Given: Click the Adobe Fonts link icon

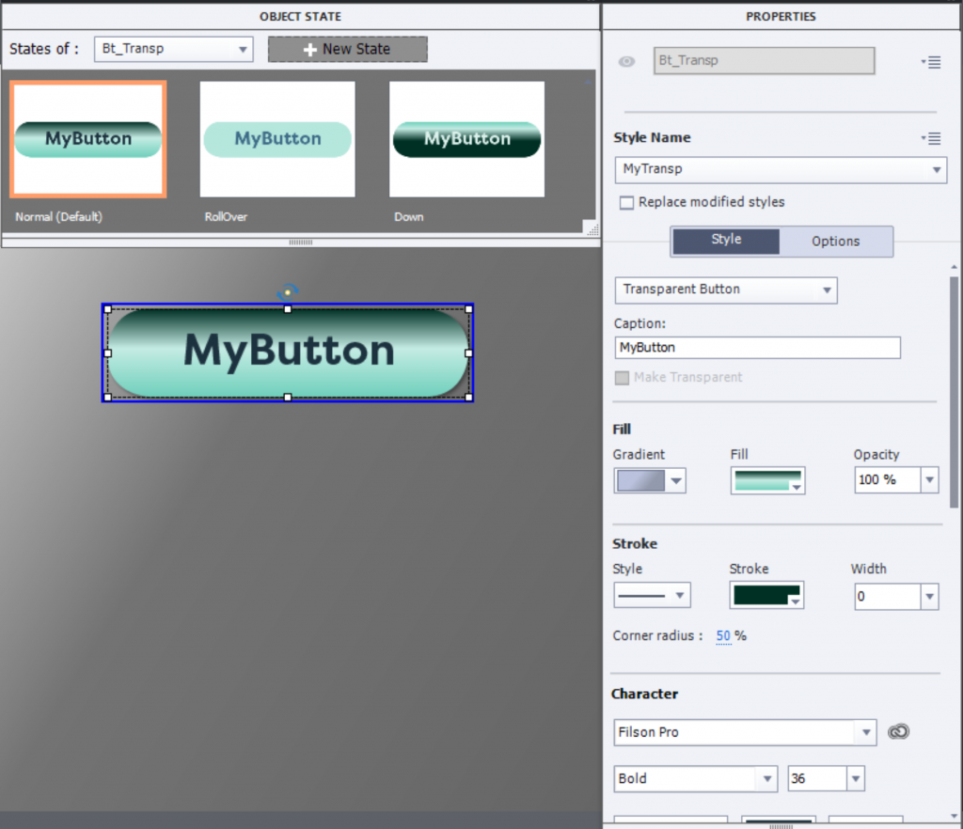Looking at the screenshot, I should [899, 732].
